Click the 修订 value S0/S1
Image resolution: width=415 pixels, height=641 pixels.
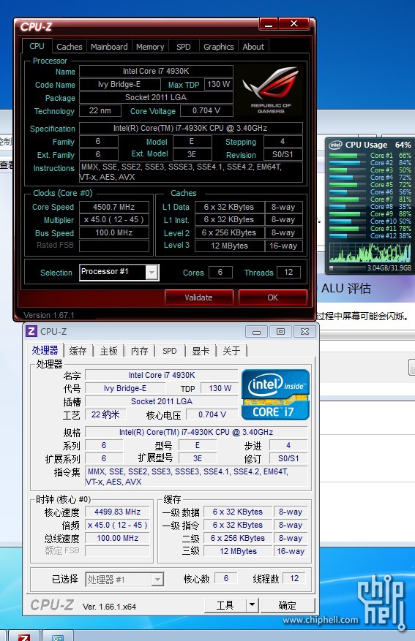tap(288, 459)
